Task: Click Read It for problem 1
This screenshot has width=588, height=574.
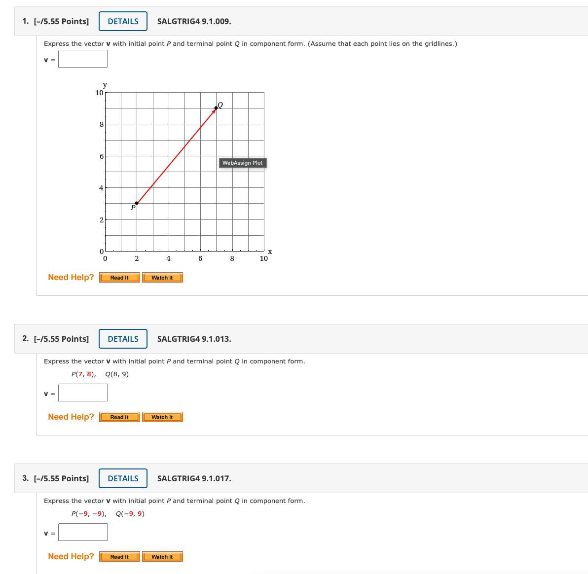Action: (x=119, y=277)
